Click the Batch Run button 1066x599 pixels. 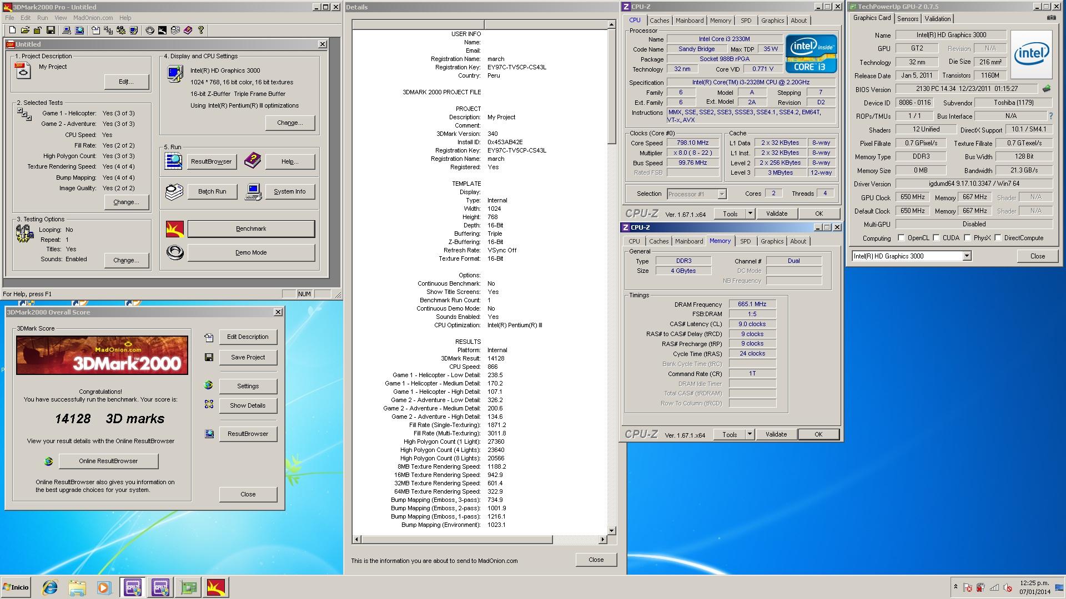point(212,191)
